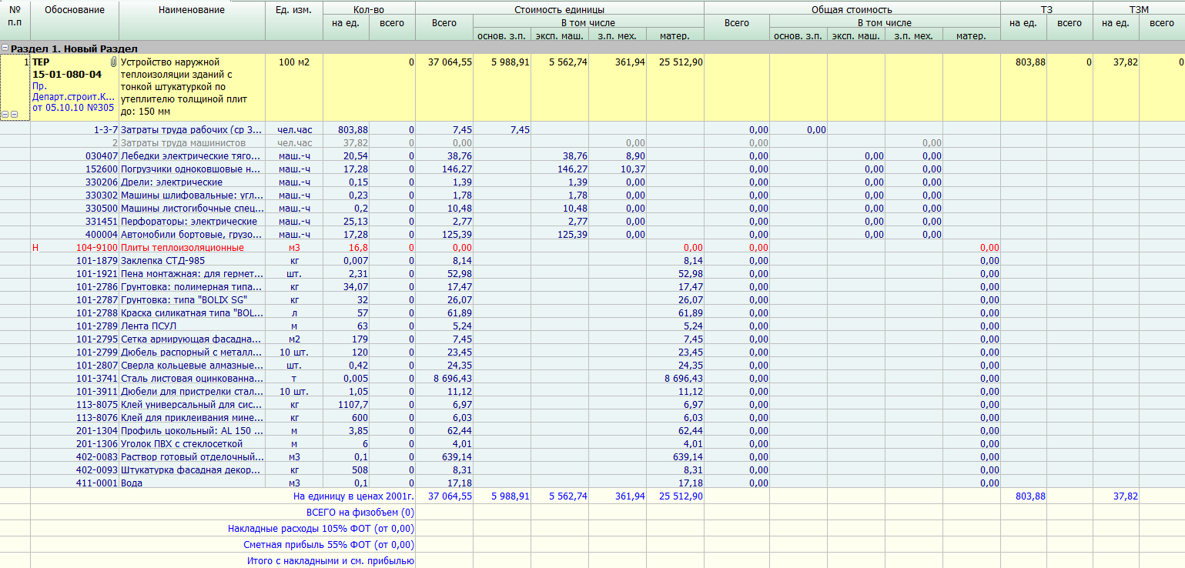Select the row 'Штукатурка фасадная декор...'
Image resolution: width=1185 pixels, height=568 pixels.
click(x=592, y=469)
